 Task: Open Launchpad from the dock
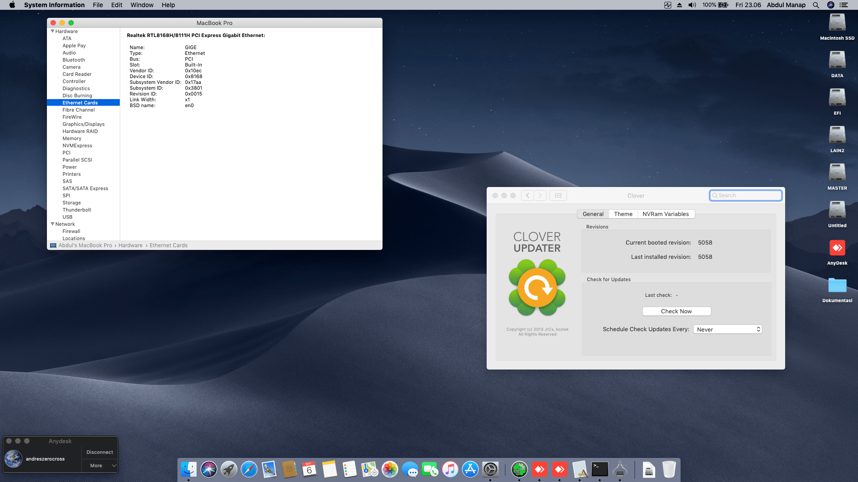[229, 470]
